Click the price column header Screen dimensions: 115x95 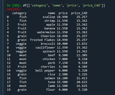coord(63,13)
